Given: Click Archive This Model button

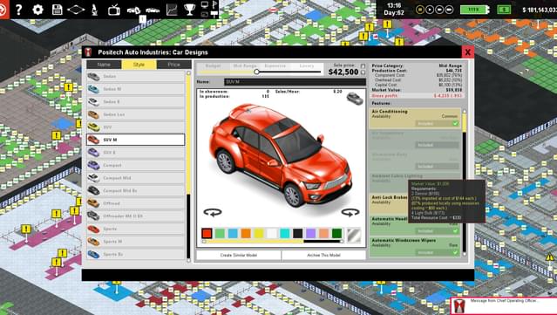Looking at the screenshot, I should click(323, 256).
